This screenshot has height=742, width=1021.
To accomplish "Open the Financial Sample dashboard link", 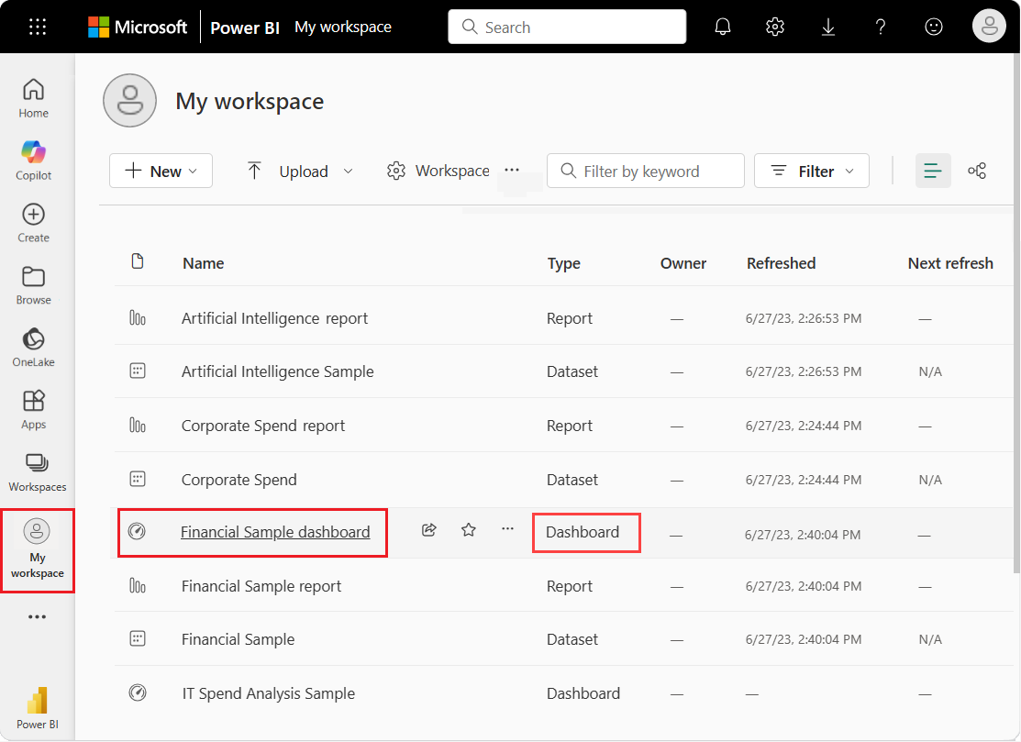I will 275,532.
